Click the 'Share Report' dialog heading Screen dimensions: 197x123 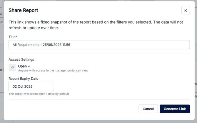(23, 10)
